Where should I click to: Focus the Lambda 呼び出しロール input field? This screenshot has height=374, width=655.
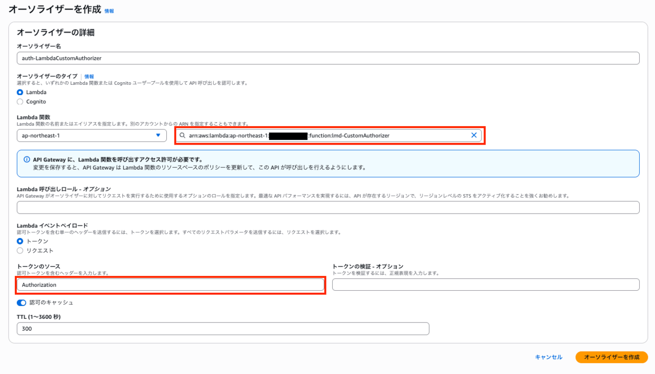click(x=327, y=207)
